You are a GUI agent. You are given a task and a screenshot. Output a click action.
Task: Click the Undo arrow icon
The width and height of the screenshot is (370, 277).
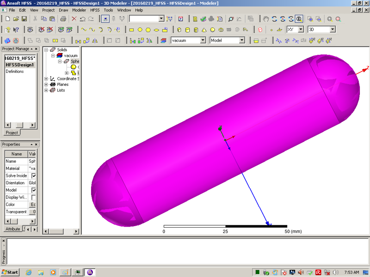tap(82, 19)
